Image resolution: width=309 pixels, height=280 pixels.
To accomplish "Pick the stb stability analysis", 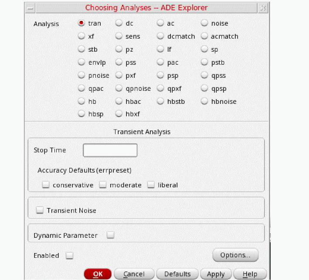I will point(81,49).
